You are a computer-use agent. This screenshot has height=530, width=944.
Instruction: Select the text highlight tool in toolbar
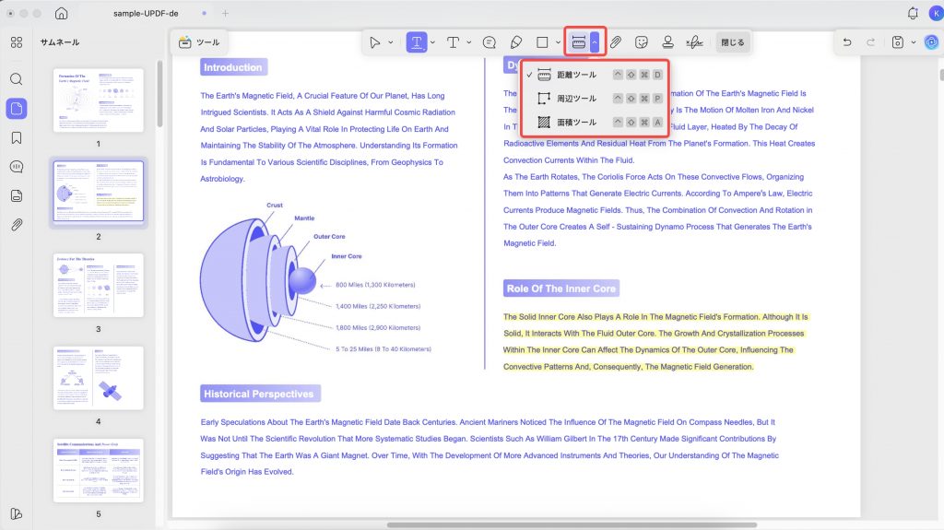416,42
